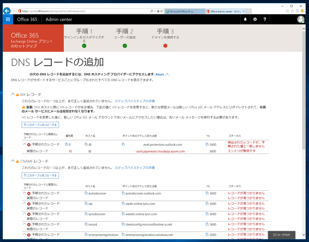Click the post.japaneast.cloudapp.azure.com actual record

(160, 151)
